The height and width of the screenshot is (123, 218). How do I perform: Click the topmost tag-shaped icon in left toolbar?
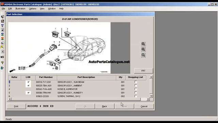2,17
